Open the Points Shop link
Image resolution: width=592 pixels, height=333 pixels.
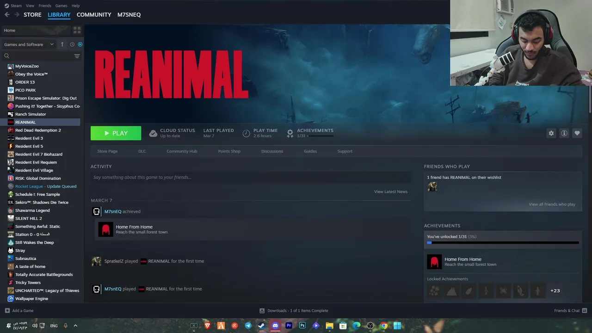[229, 151]
